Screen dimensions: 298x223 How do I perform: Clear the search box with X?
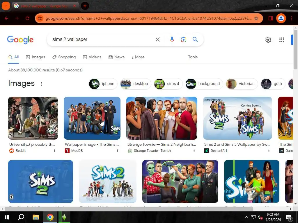coord(157,39)
